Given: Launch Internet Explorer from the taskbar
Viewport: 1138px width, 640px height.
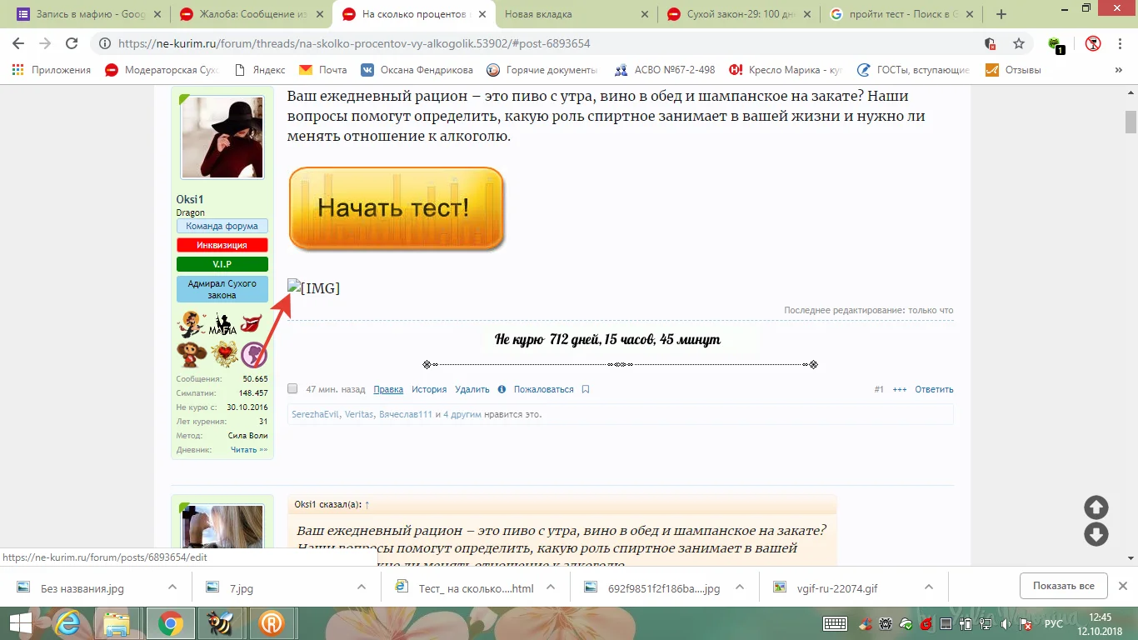Looking at the screenshot, I should [68, 623].
